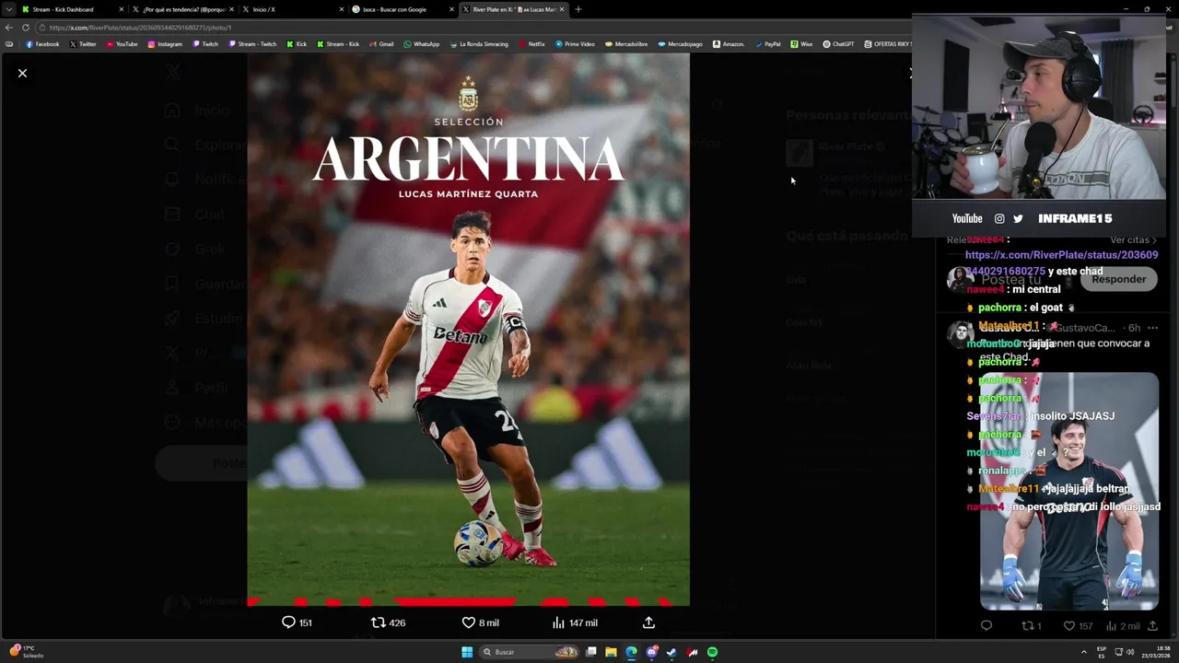1179x663 pixels.
Task: Expand the system tray hidden icons chevron
Action: (x=1084, y=652)
